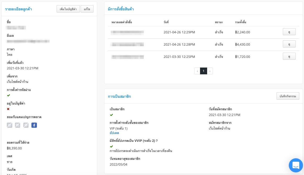
Task: Click the Facebook marketing icon
Action: point(34,125)
